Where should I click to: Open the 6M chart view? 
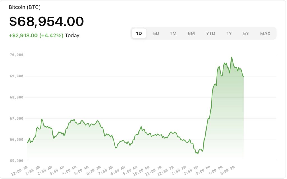click(191, 34)
